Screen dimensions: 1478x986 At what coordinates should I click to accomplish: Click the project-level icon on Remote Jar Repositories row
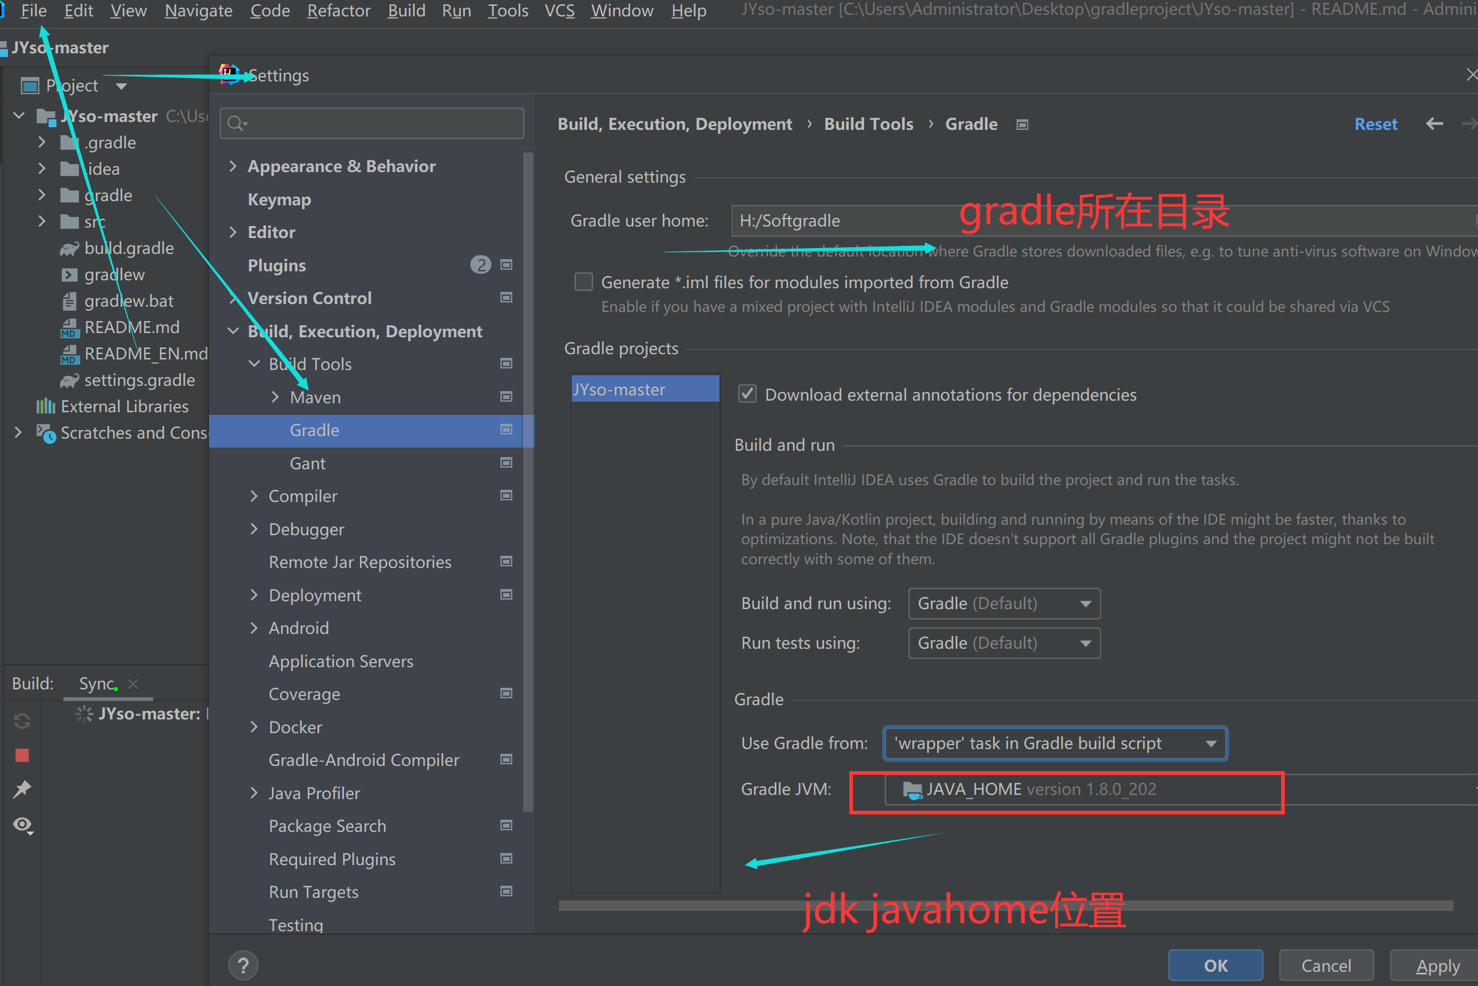click(x=506, y=562)
